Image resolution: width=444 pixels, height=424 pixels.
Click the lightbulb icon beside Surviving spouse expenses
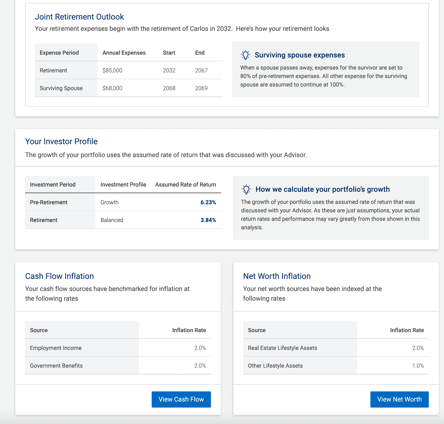245,55
